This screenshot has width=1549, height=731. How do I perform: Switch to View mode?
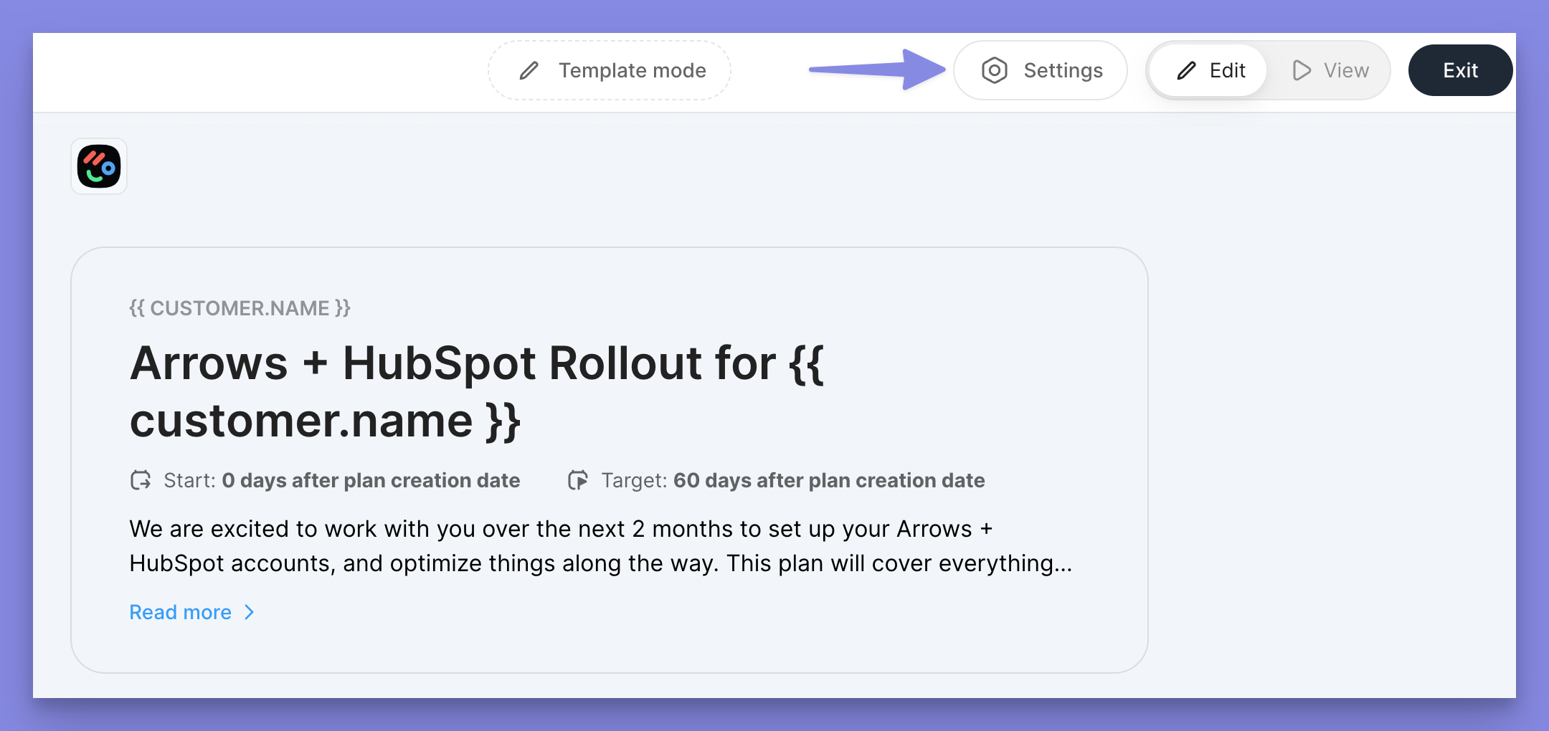1331,70
